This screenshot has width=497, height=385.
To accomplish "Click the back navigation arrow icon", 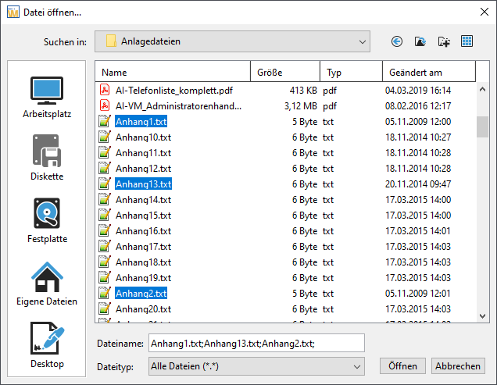I will [x=397, y=41].
